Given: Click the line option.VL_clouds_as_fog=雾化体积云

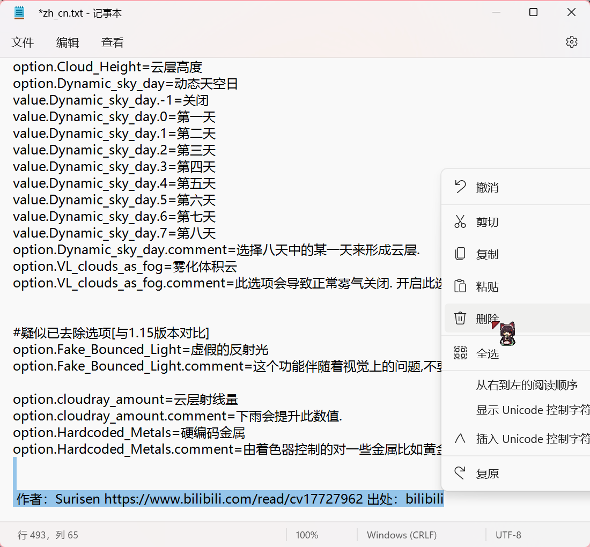Looking at the screenshot, I should coord(125,267).
